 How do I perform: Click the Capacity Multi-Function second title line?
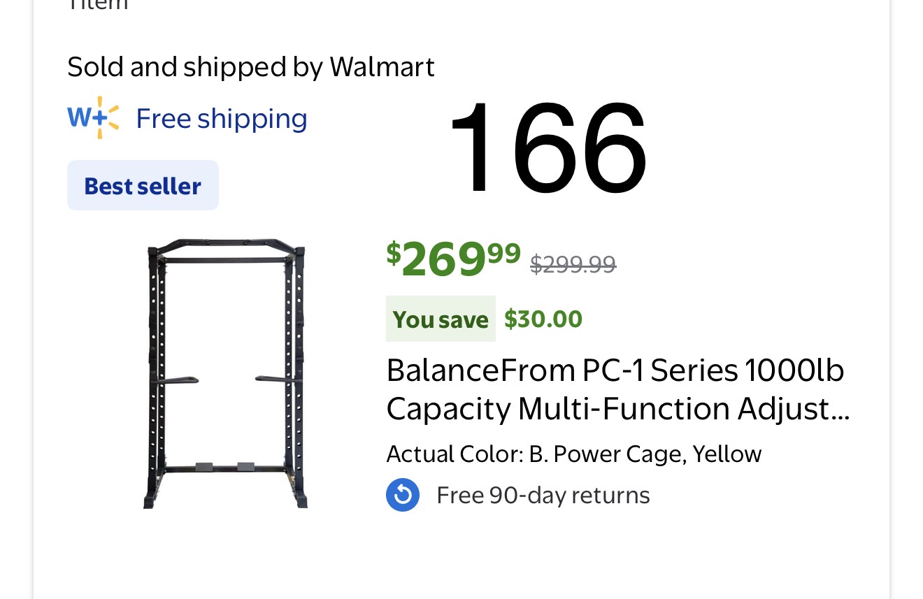(x=601, y=410)
